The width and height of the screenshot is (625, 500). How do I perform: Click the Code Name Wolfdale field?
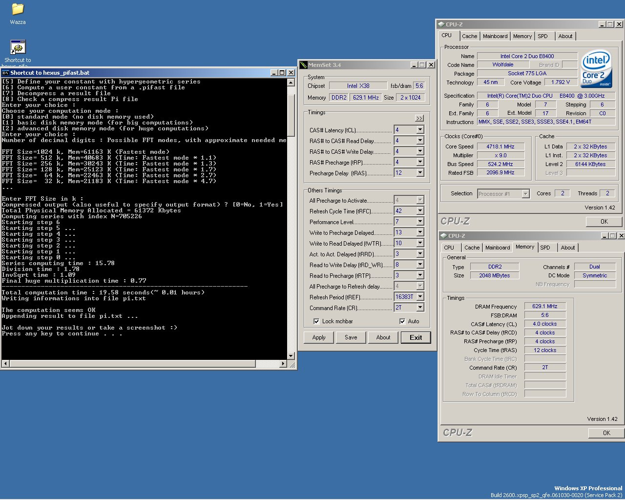(503, 64)
